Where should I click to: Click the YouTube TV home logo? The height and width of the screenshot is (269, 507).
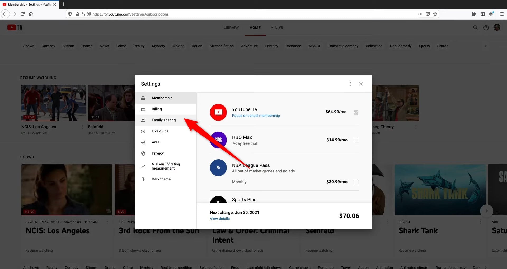click(15, 27)
